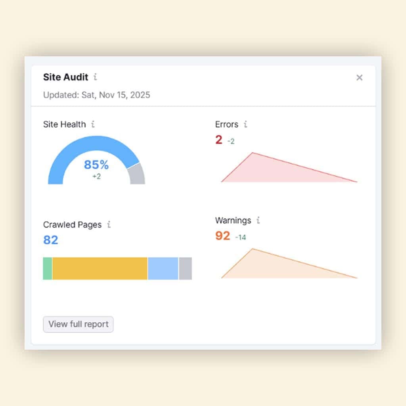Click the Crawled Pages count of 82
406x406 pixels.
50,240
